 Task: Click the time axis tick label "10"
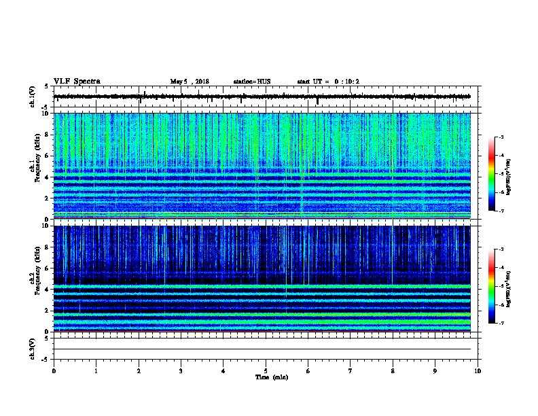(478, 371)
